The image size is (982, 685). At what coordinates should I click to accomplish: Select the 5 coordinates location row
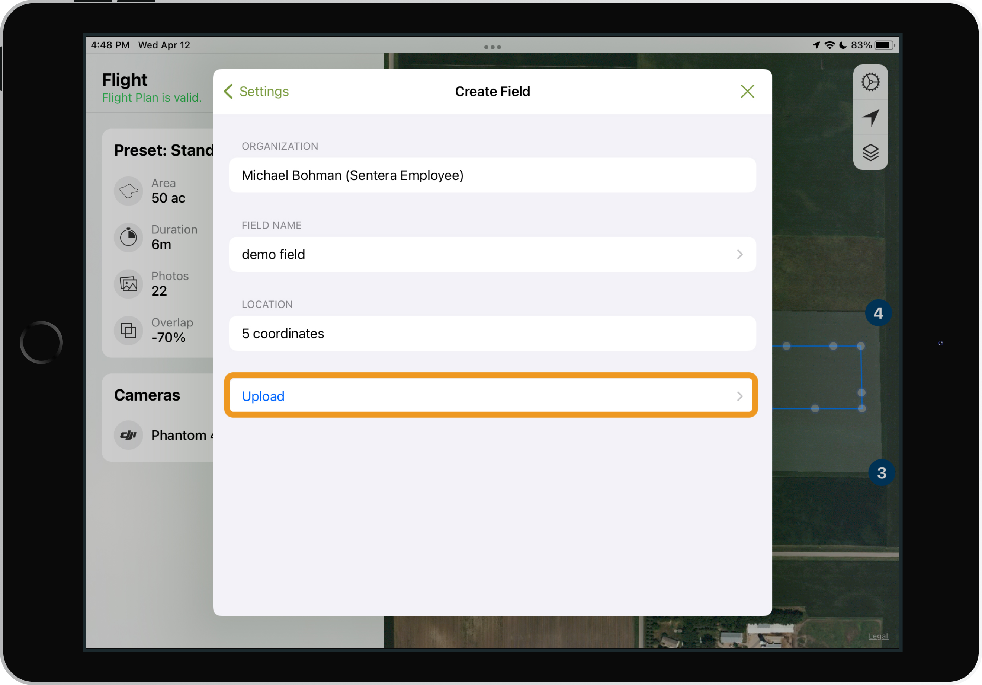492,334
